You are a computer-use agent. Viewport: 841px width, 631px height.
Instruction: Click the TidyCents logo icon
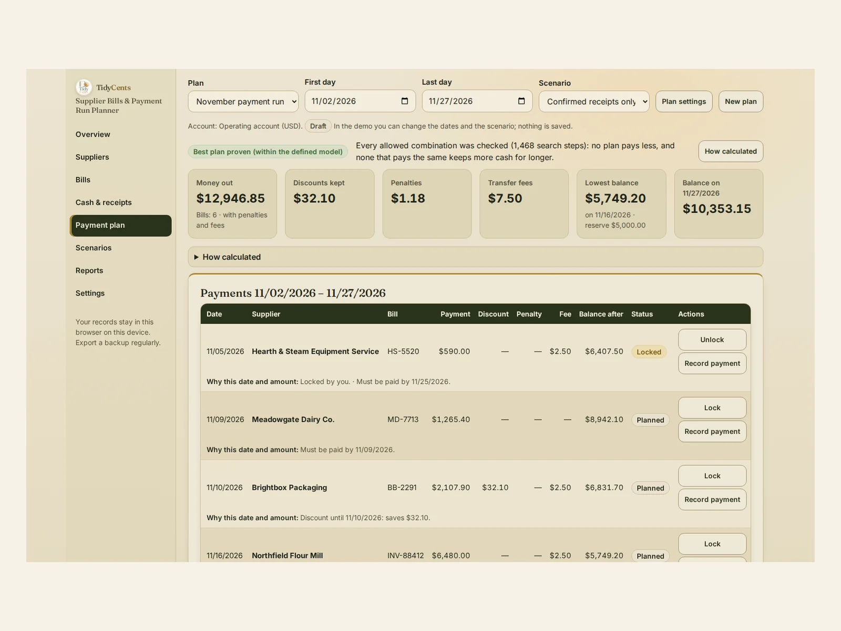tap(84, 87)
